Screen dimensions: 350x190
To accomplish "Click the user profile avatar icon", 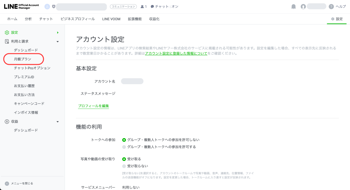I will point(303,6).
